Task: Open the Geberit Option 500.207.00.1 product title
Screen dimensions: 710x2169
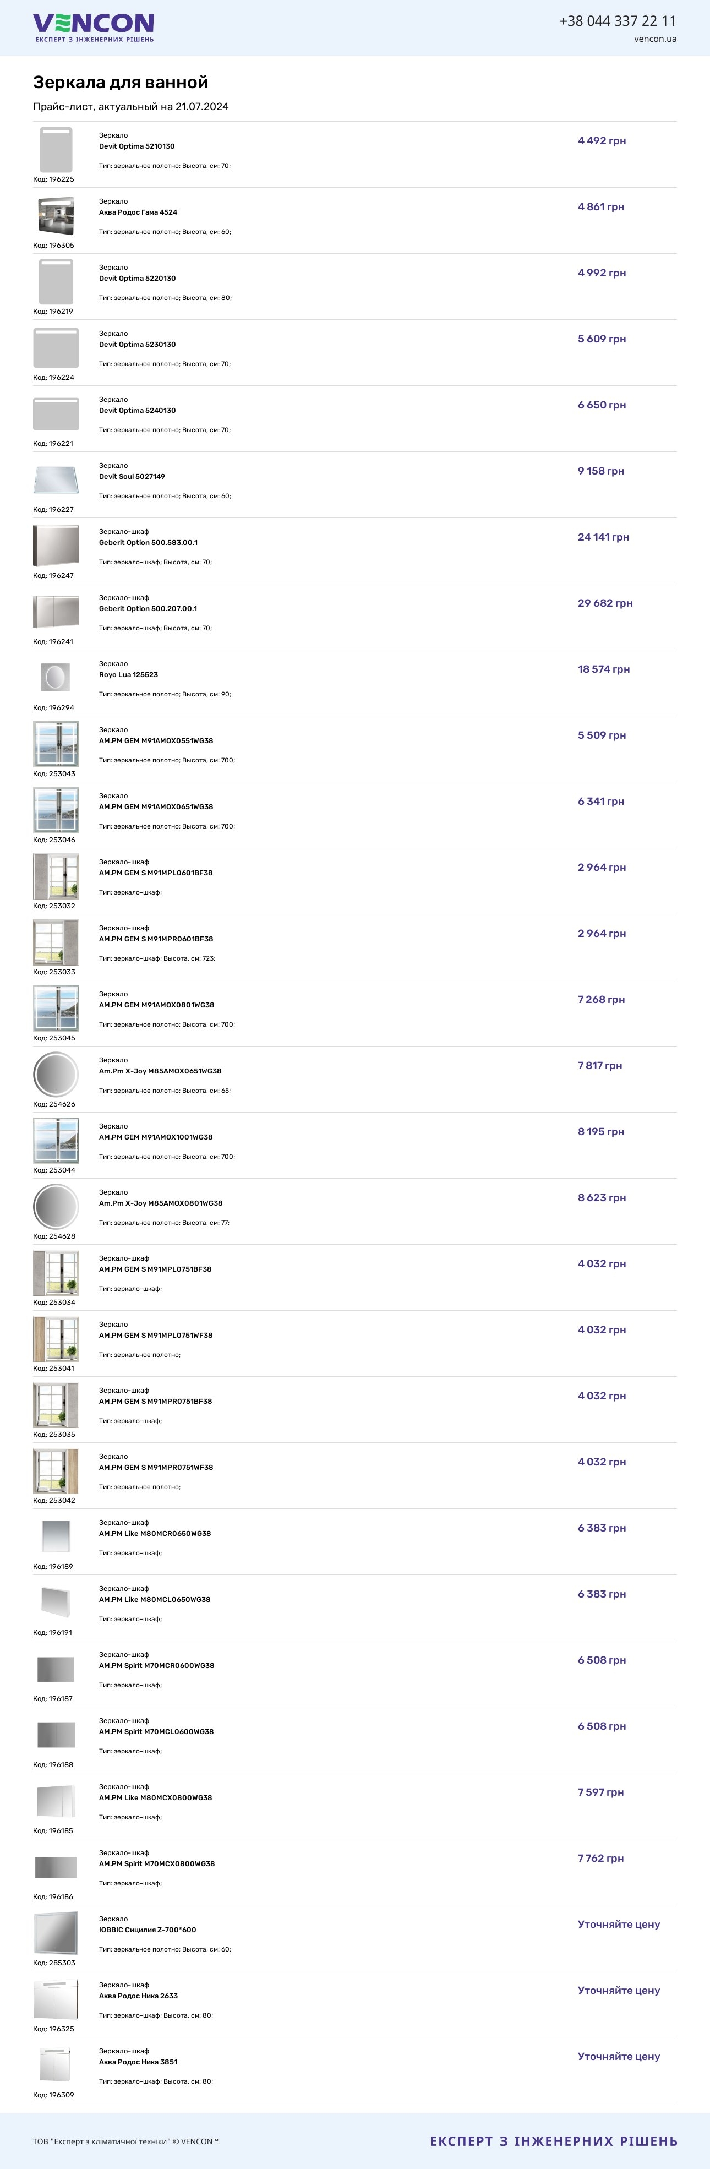Action: click(148, 609)
